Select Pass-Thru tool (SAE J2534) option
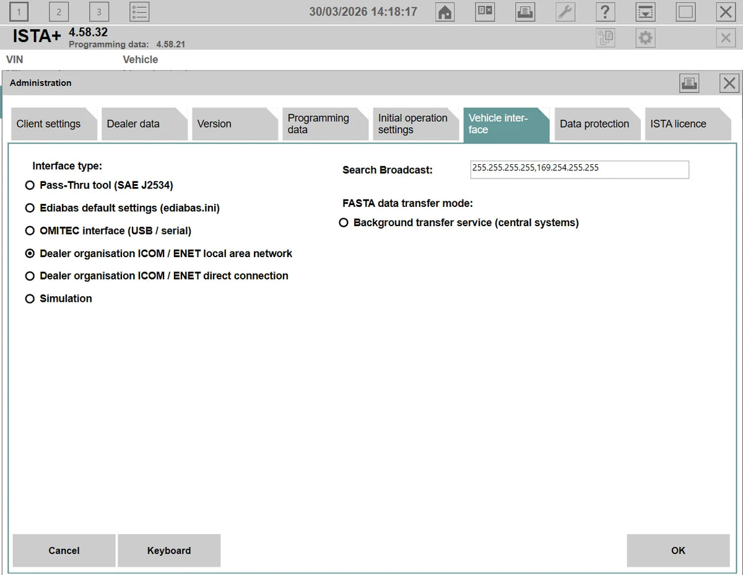The height and width of the screenshot is (575, 743). click(99, 185)
